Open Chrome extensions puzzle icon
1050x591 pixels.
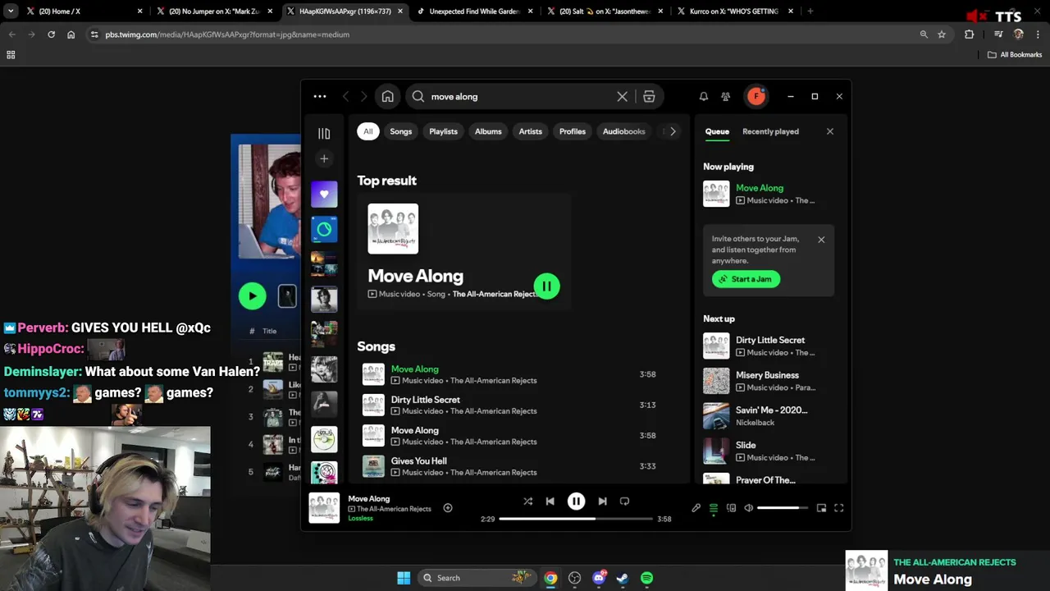coord(970,34)
